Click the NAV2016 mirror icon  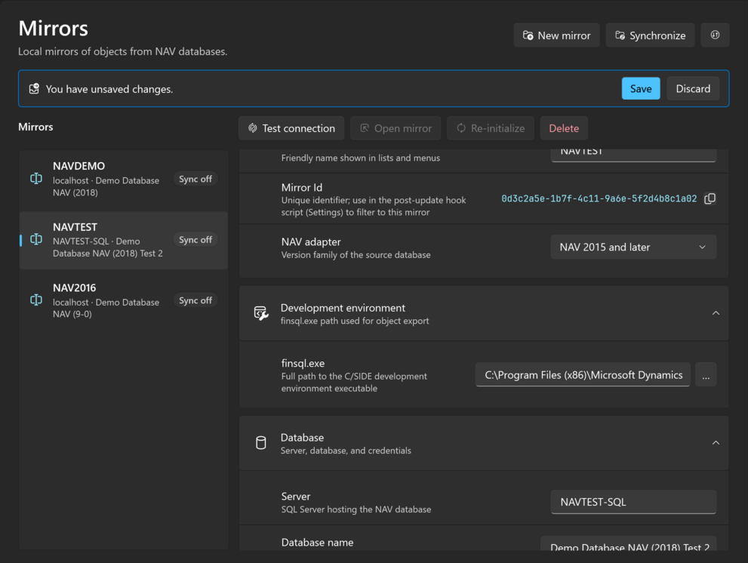pyautogui.click(x=36, y=300)
